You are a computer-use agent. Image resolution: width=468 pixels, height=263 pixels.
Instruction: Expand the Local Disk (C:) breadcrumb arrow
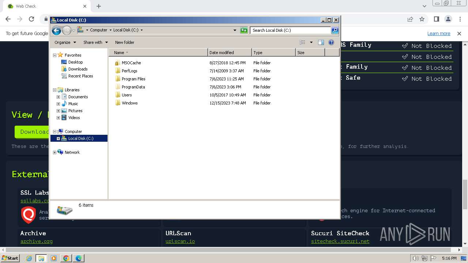(141, 30)
